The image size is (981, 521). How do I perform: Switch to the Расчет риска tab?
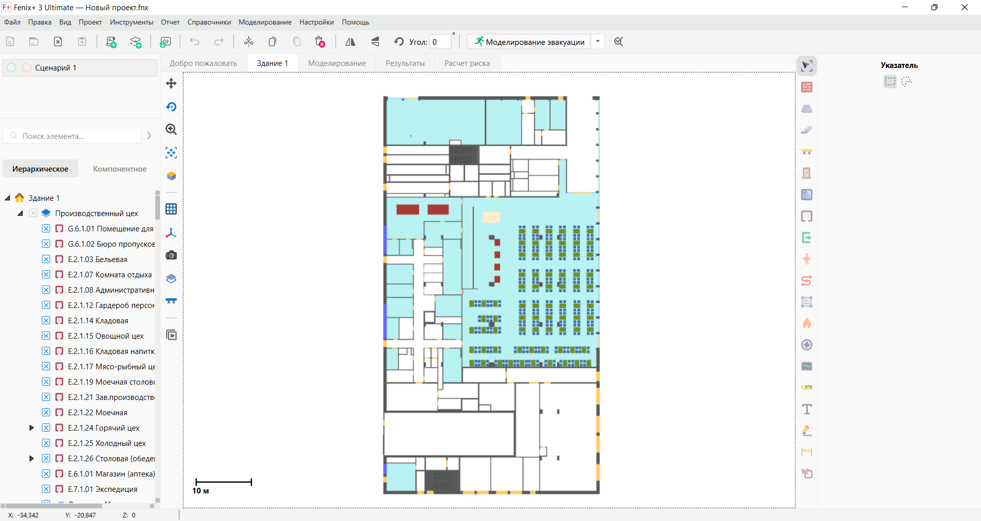click(466, 63)
